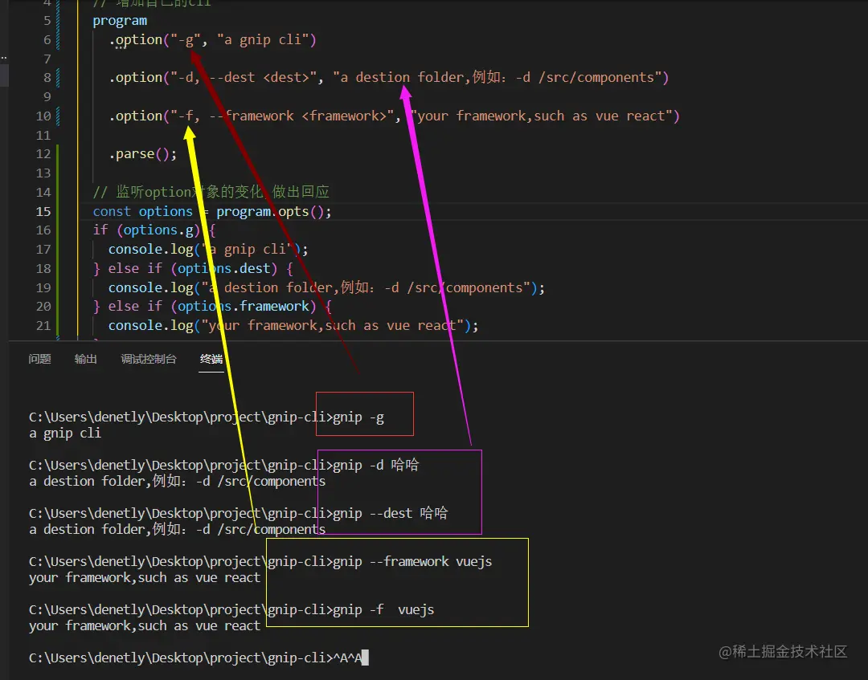
Task: Click the comment '监听option对象的变化' on line 14
Action: click(189, 192)
